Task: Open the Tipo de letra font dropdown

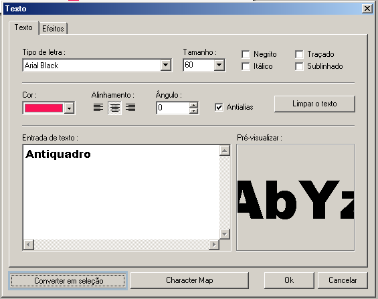Action: 166,65
